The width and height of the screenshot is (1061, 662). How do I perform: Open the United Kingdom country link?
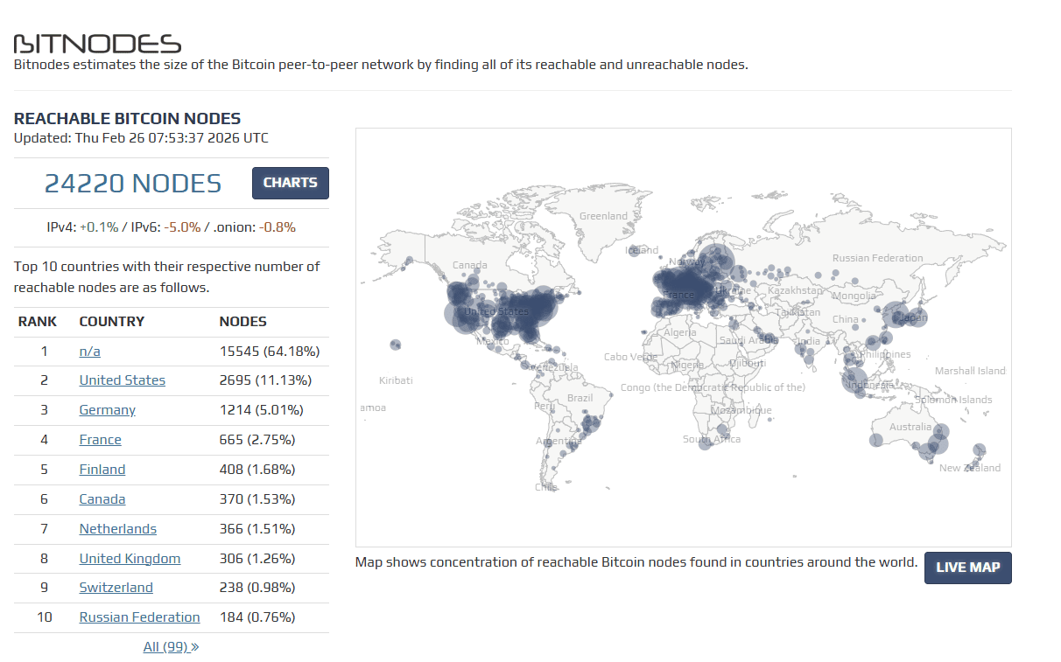pyautogui.click(x=130, y=558)
